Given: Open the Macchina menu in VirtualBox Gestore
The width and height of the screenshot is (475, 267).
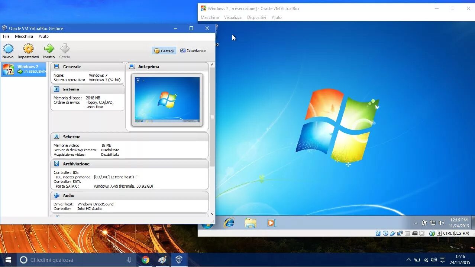Looking at the screenshot, I should tap(24, 36).
